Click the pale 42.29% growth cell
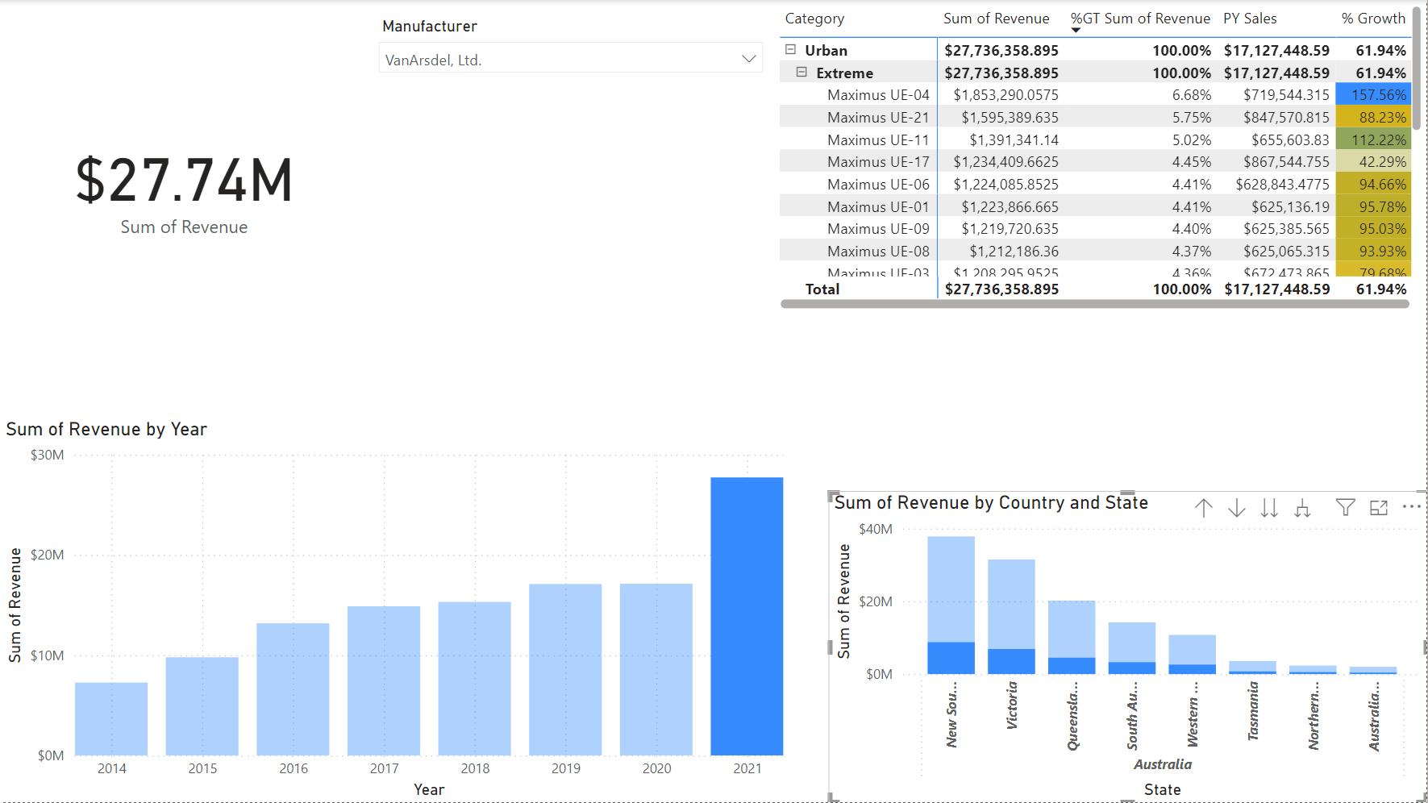This screenshot has height=803, width=1428. pos(1373,161)
